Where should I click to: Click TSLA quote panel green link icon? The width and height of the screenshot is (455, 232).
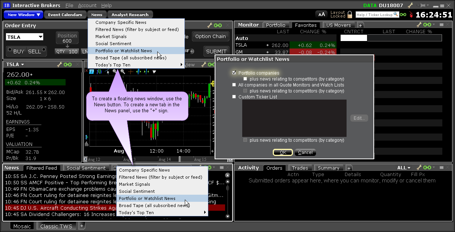pos(67,65)
